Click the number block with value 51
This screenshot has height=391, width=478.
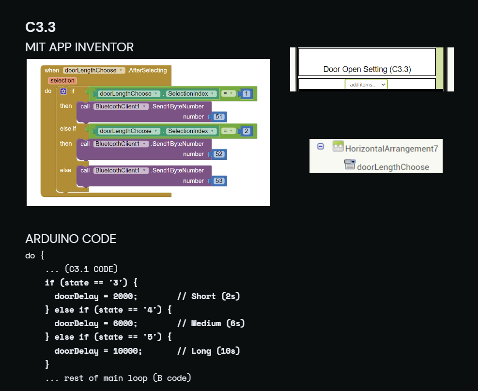click(x=219, y=117)
